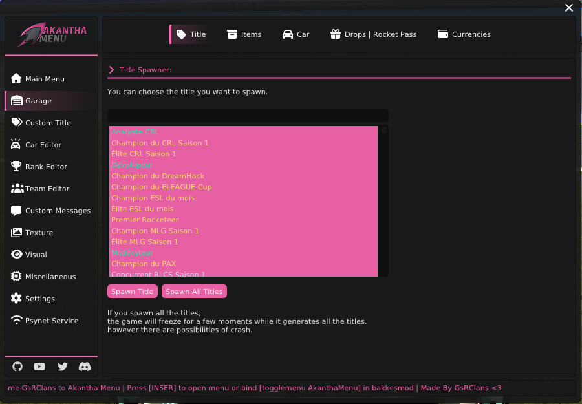This screenshot has width=582, height=404.
Task: Select the Visual eye icon
Action: coord(16,255)
